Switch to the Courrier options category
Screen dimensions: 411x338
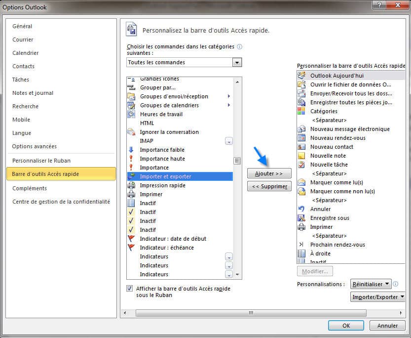click(x=23, y=40)
